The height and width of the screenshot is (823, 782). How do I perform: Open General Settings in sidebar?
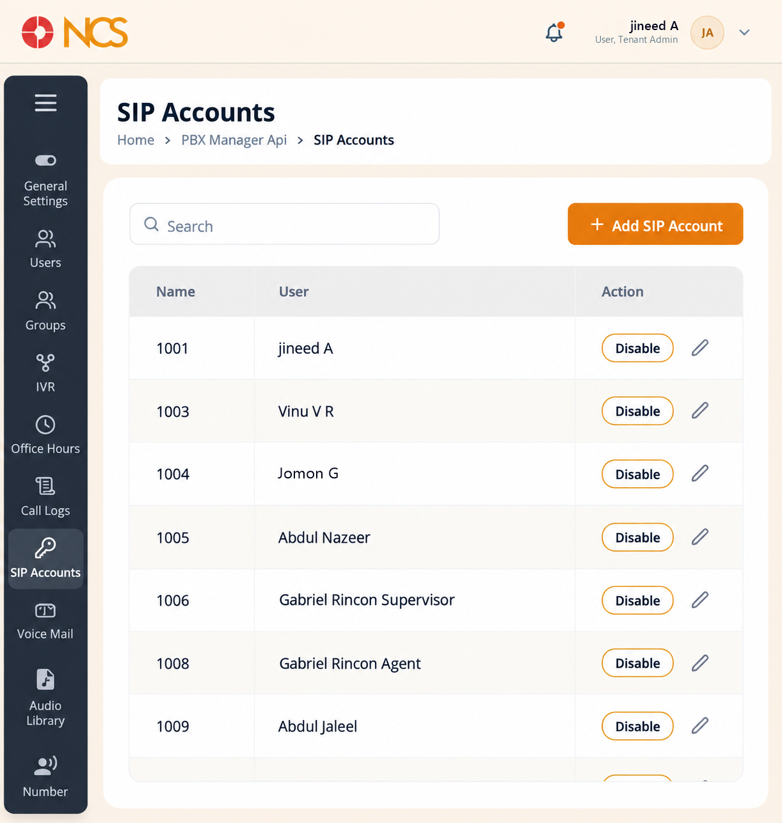(45, 181)
